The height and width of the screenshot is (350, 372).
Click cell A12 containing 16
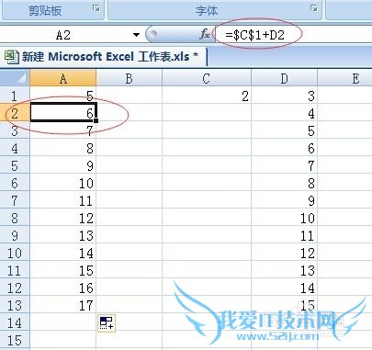click(63, 287)
